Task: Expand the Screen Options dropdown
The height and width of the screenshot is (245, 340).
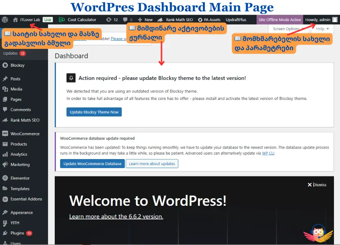Action: tap(288, 29)
